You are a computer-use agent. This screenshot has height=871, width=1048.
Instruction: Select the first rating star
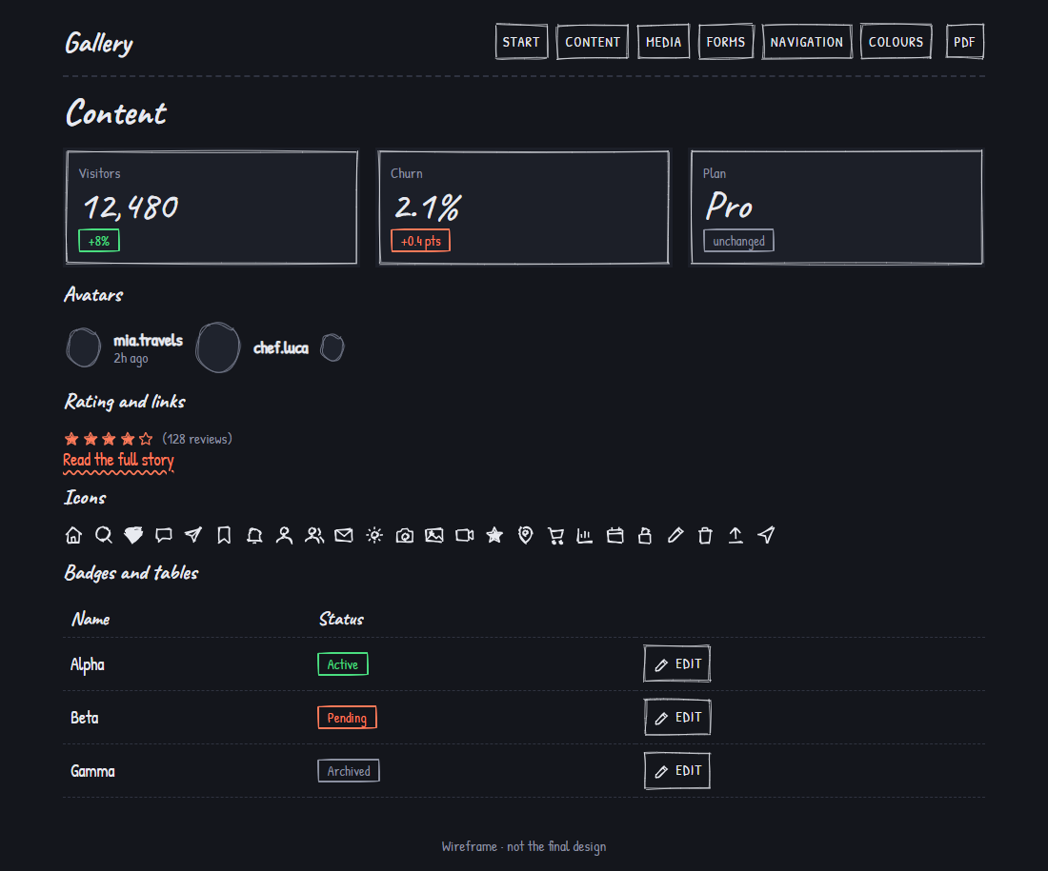[71, 439]
